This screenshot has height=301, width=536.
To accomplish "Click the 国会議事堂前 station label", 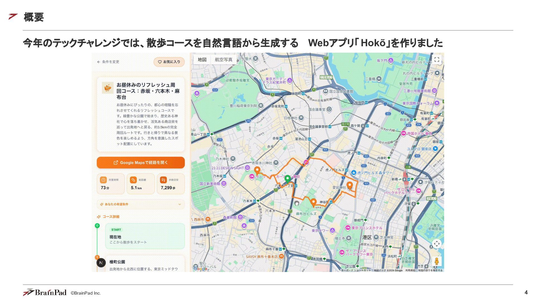I will tap(318, 127).
